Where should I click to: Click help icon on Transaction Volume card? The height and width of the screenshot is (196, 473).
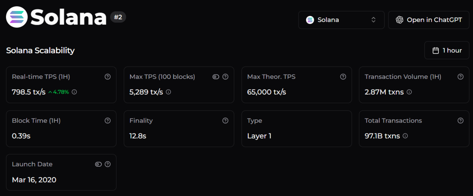(x=461, y=77)
